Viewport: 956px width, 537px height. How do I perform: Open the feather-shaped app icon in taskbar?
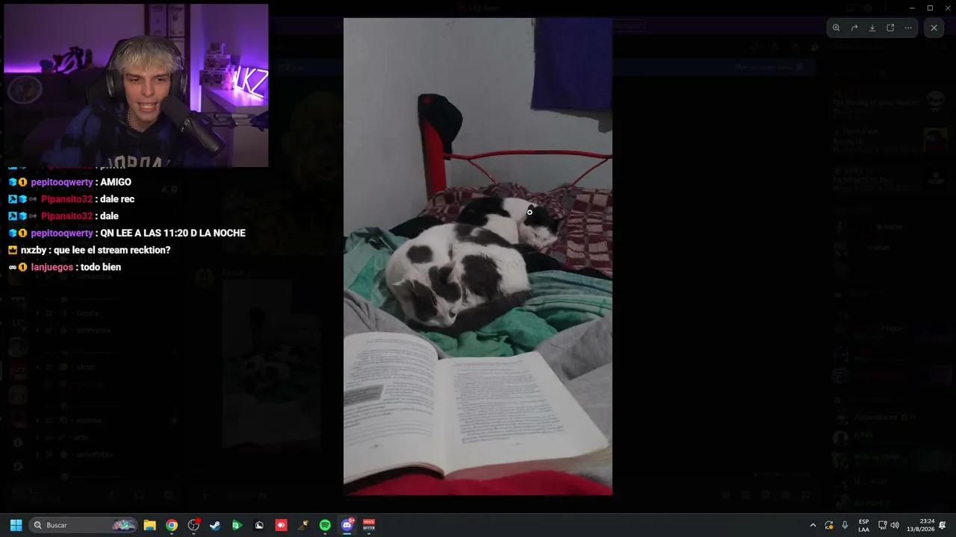pyautogui.click(x=303, y=525)
